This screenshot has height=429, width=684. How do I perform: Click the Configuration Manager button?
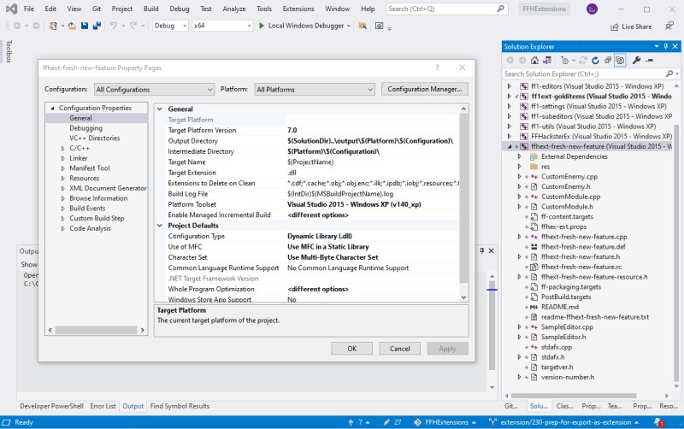click(424, 89)
